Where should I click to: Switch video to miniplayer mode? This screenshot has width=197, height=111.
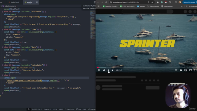[186, 70]
